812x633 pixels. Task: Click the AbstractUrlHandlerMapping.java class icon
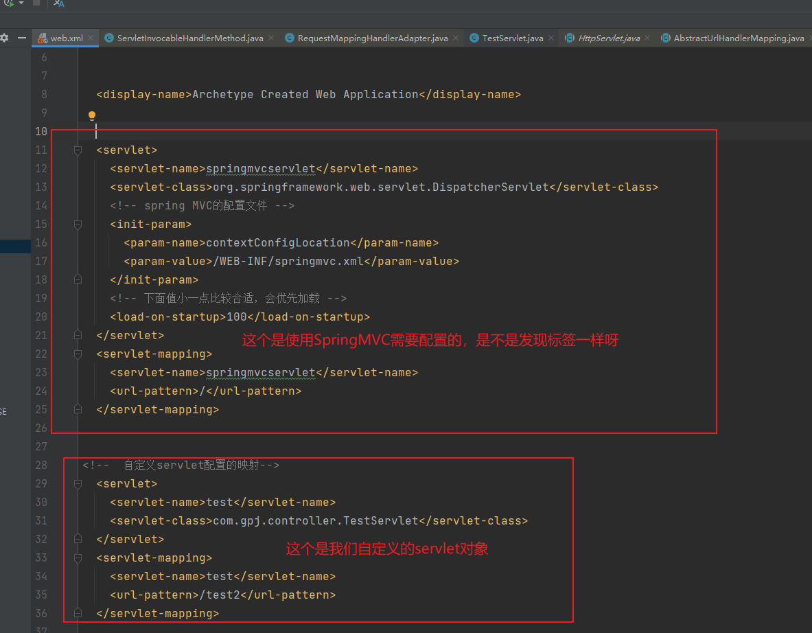pos(665,38)
